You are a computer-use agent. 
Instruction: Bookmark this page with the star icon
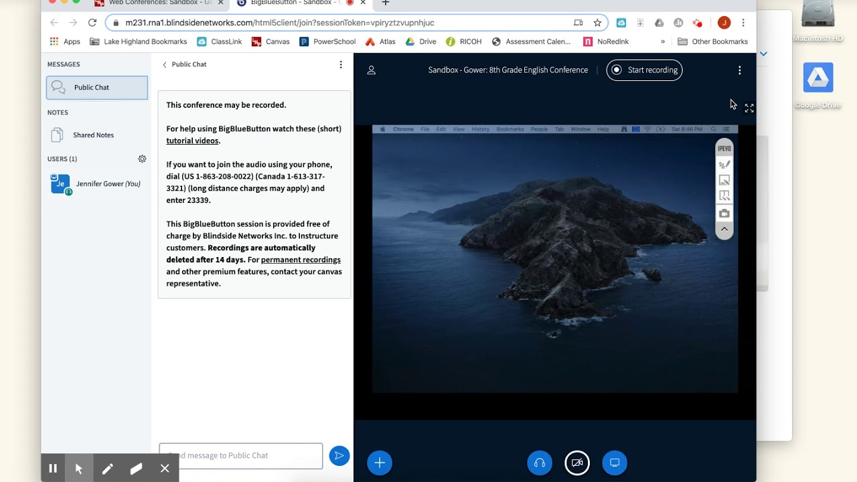pyautogui.click(x=597, y=23)
